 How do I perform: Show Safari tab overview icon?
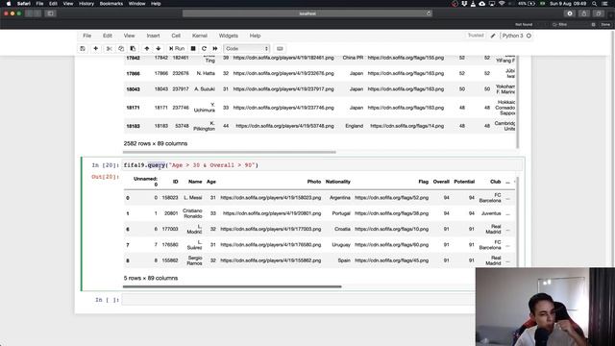point(598,13)
